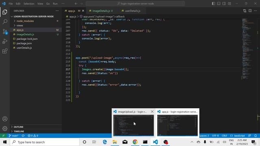This screenshot has width=260, height=146.
Task: Open package.json in the Explorer
Action: coord(24,43)
